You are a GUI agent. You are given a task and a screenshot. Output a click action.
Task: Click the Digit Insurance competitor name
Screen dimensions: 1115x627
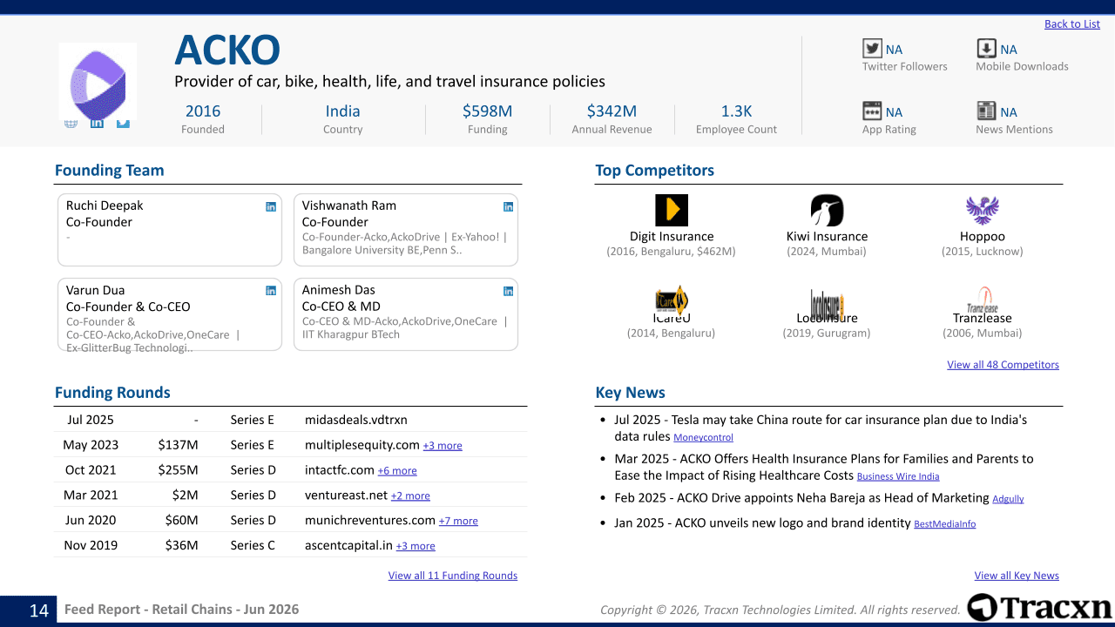coord(672,237)
